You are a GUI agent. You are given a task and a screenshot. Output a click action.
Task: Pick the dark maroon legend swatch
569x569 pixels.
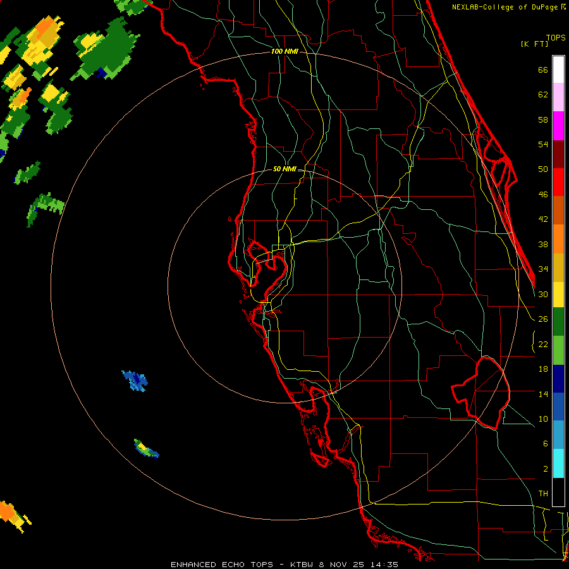558,154
